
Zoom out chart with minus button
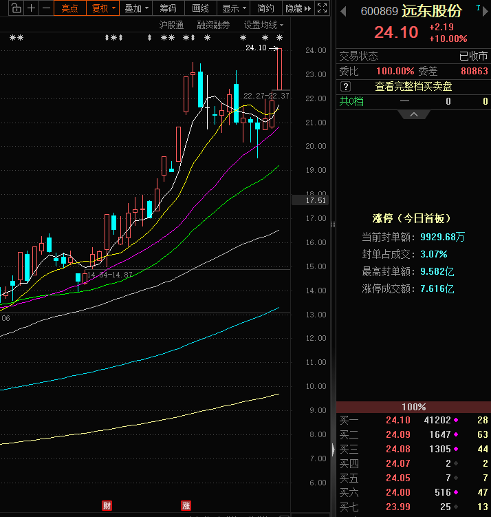pyautogui.click(x=47, y=8)
